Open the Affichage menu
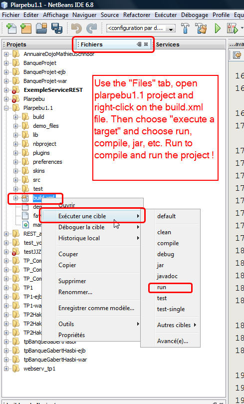This screenshot has width=244, height=404. [56, 15]
